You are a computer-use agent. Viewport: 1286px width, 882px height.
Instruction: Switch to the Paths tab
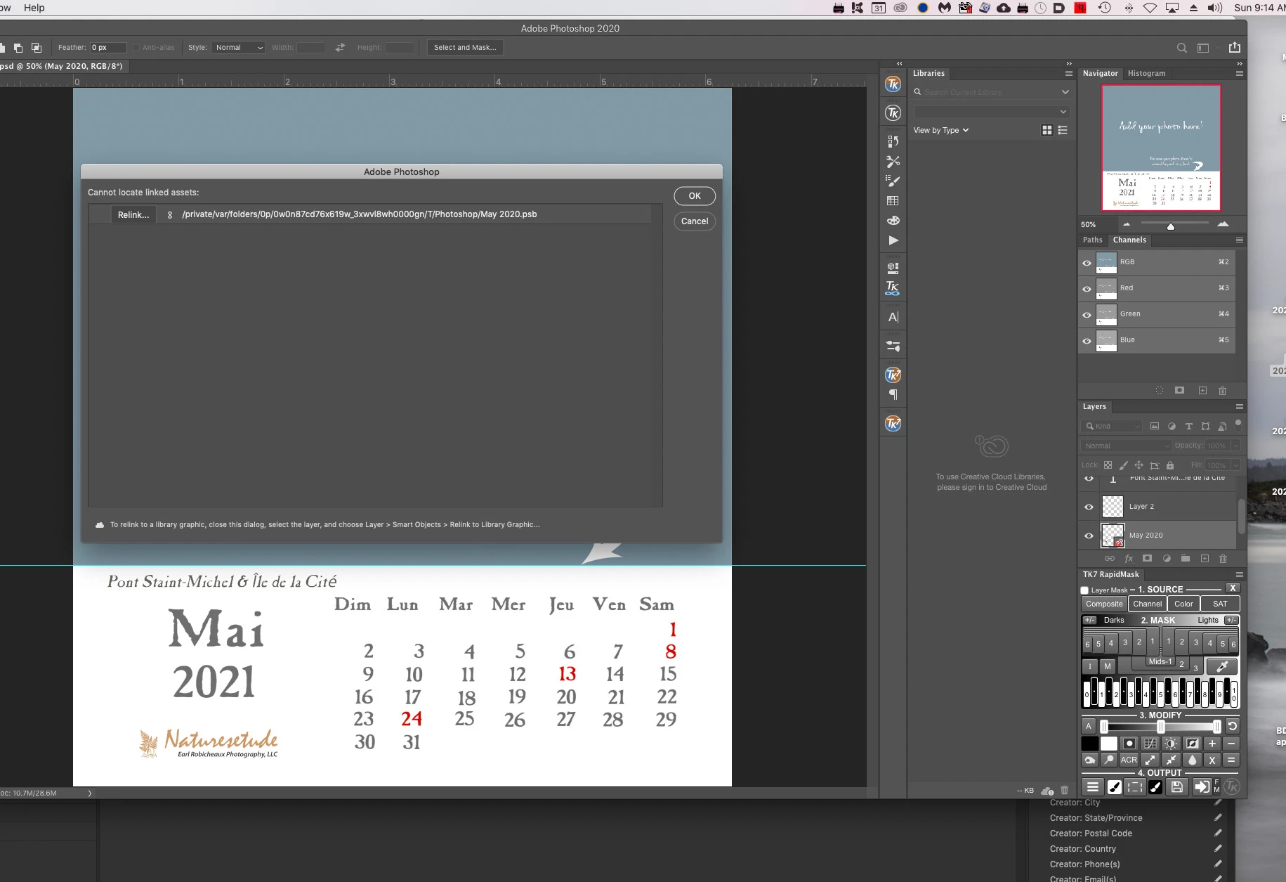tap(1093, 240)
